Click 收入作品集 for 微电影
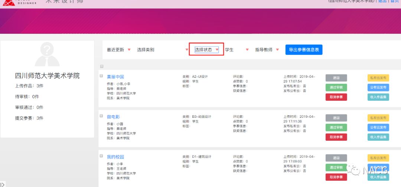Image resolution: width=401 pixels, height=187 pixels. 378,137
